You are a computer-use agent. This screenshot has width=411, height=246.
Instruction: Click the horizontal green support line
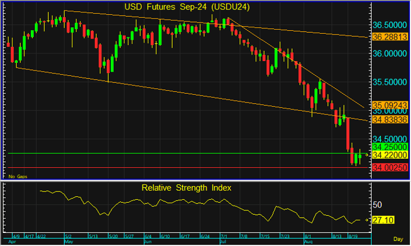pyautogui.click(x=178, y=154)
